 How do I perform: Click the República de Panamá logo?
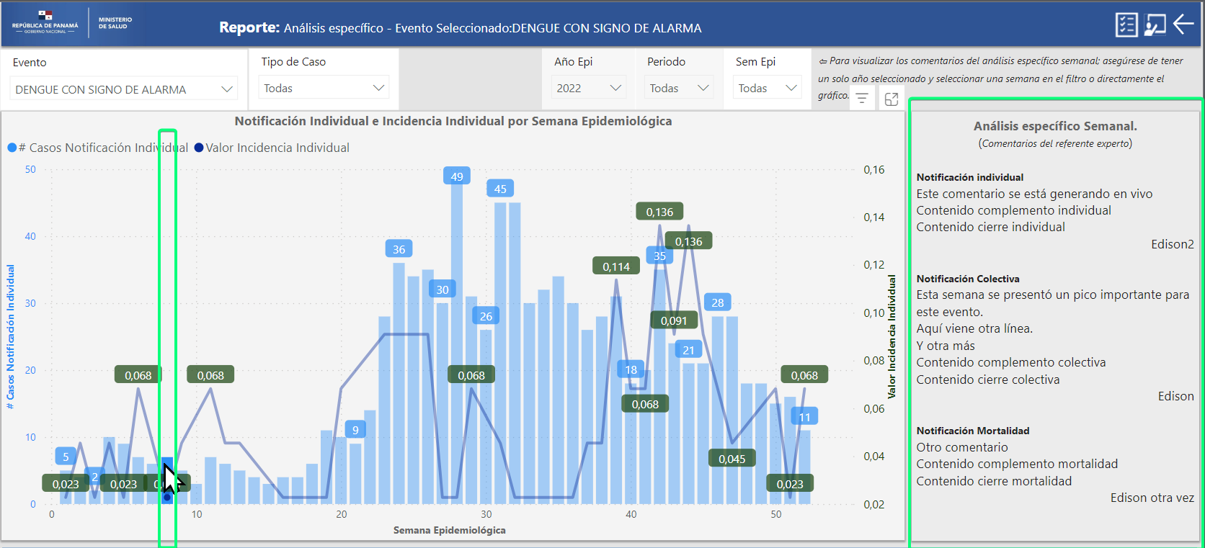point(45,23)
